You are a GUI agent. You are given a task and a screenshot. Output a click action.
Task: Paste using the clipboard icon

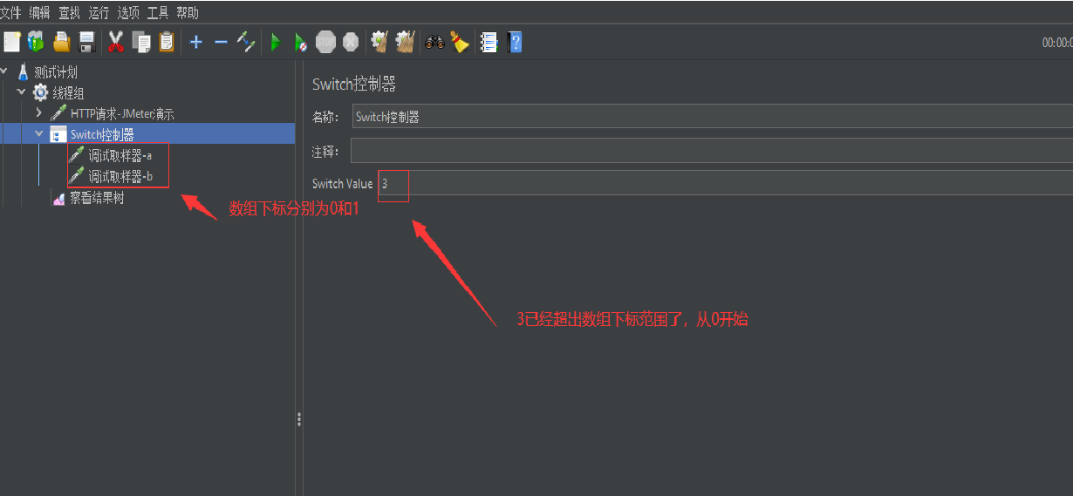click(x=167, y=42)
